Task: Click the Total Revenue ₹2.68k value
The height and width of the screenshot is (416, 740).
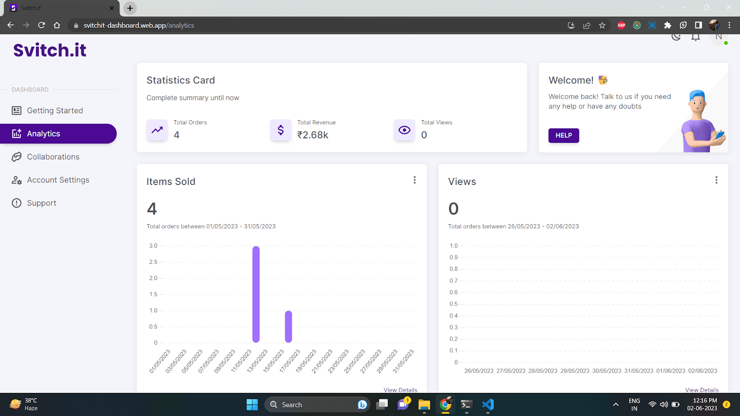Action: [x=313, y=135]
